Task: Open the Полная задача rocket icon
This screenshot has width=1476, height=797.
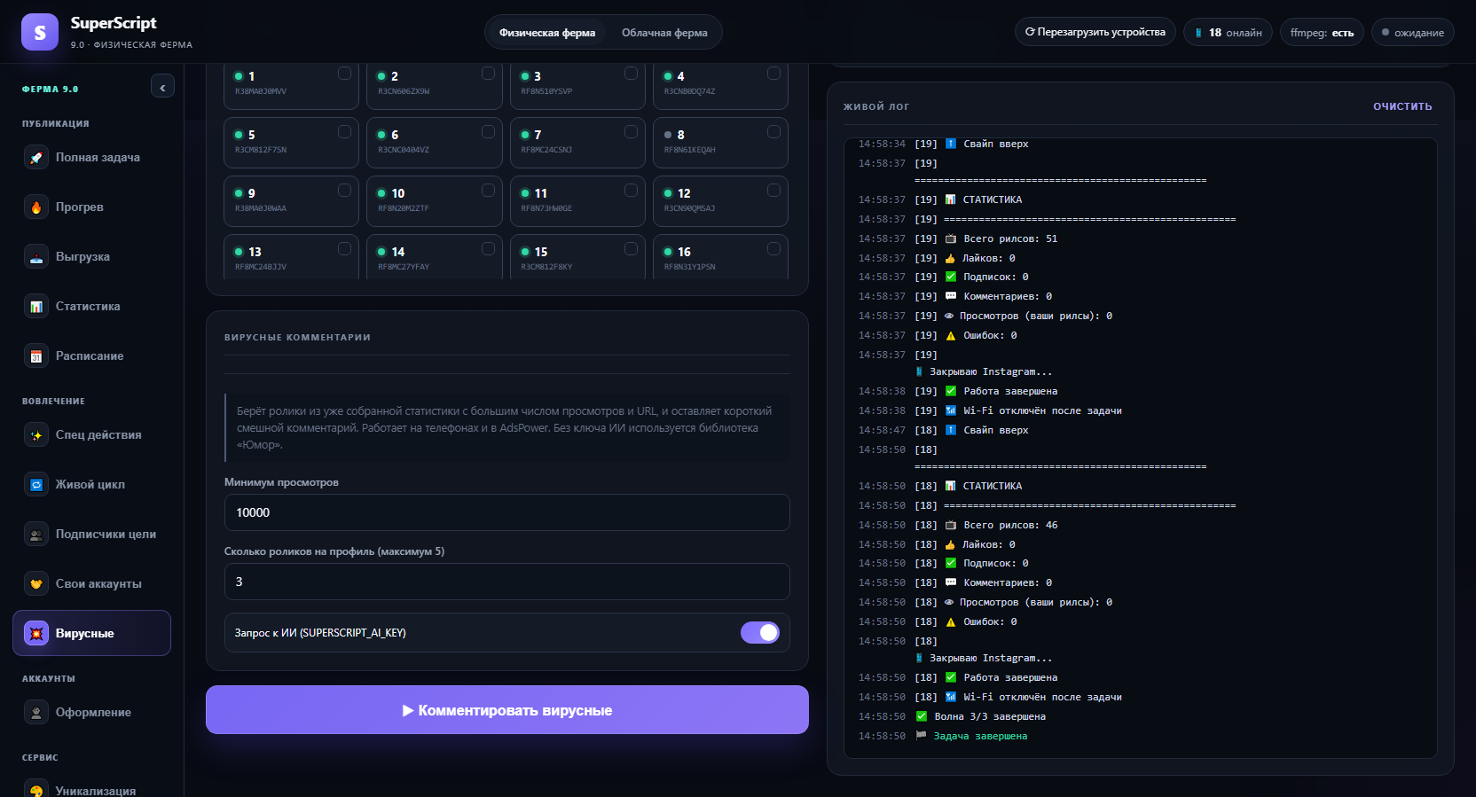Action: point(36,158)
